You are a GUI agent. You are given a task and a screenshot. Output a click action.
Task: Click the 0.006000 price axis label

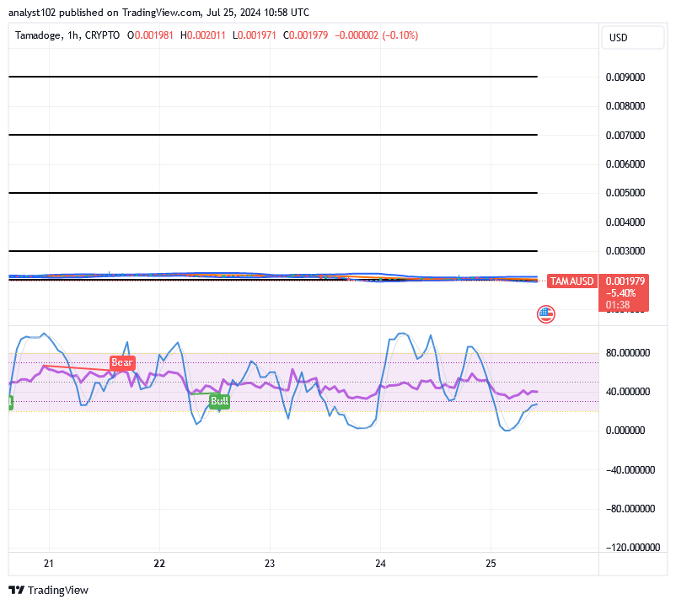click(625, 164)
